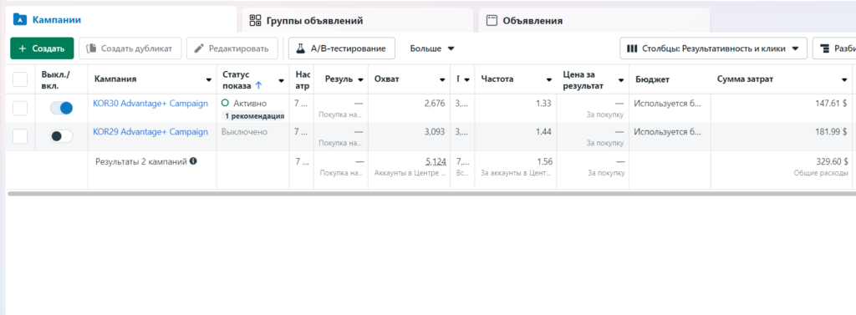Viewport: 856px width, 315px height.
Task: Click the total reach 5,124 value
Action: (x=436, y=161)
